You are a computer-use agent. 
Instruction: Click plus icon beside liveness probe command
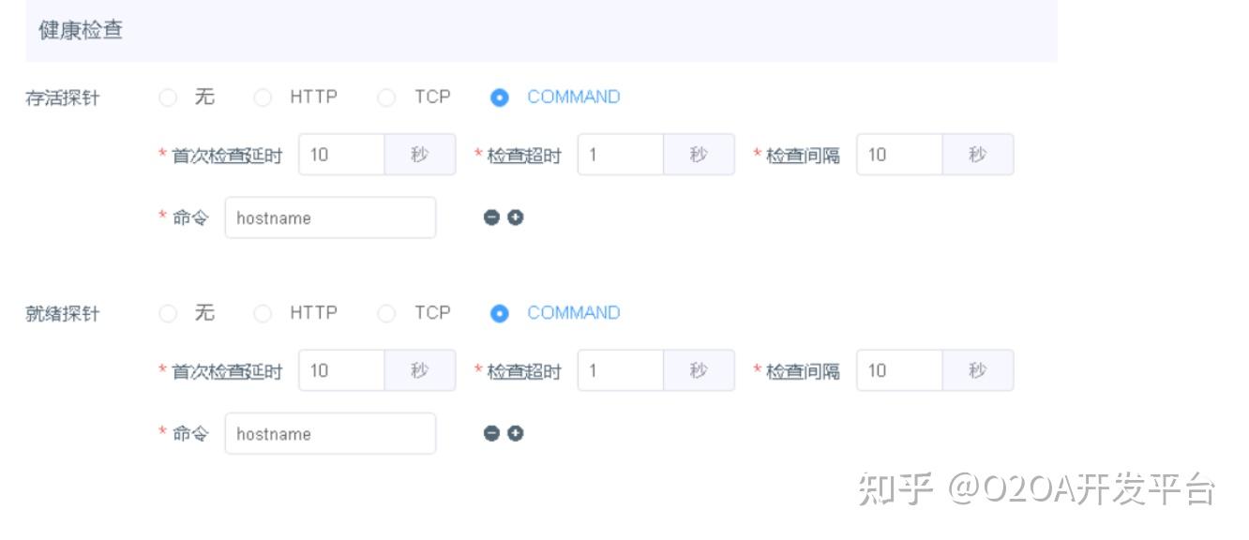(516, 217)
